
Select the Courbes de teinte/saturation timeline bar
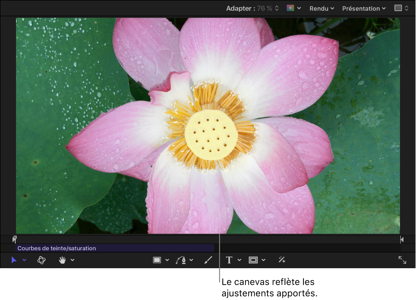click(114, 248)
